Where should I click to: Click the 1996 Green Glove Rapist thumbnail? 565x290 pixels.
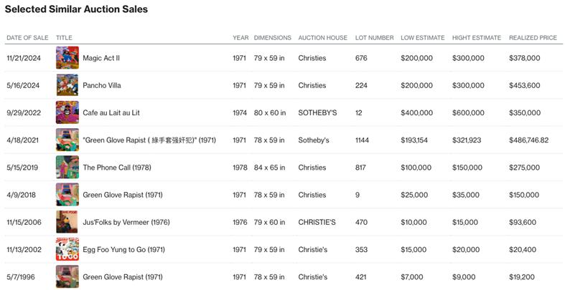pyautogui.click(x=67, y=276)
